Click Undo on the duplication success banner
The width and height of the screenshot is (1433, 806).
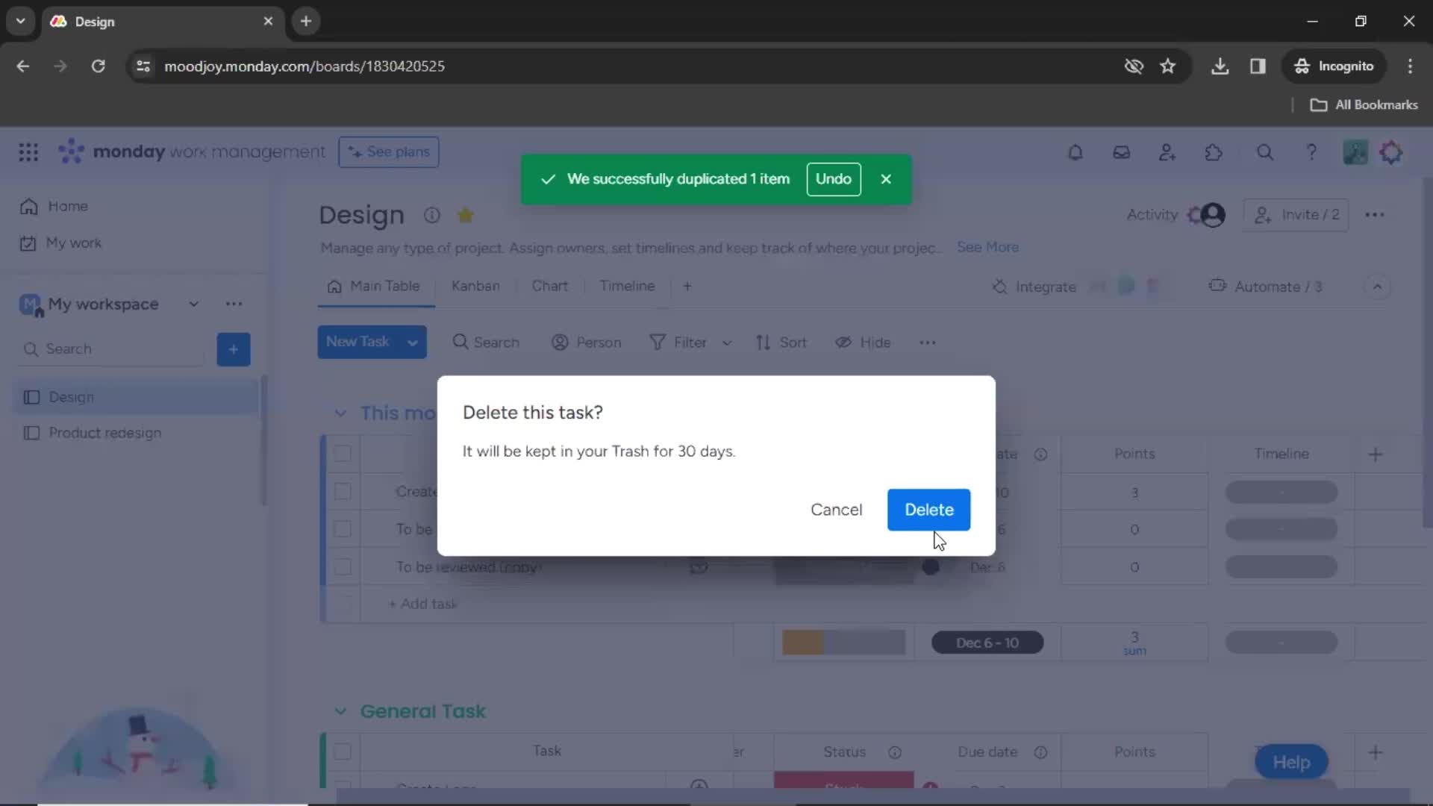[x=834, y=178]
